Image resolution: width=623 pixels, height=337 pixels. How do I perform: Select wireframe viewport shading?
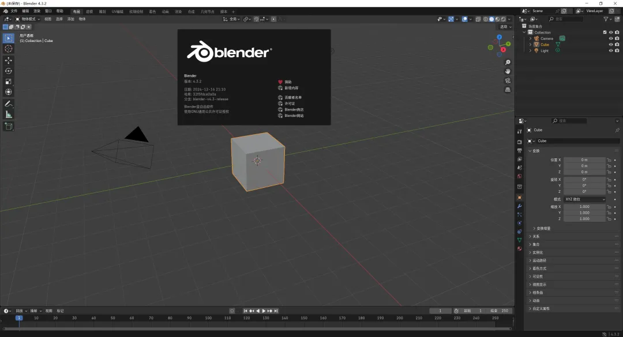pos(486,19)
